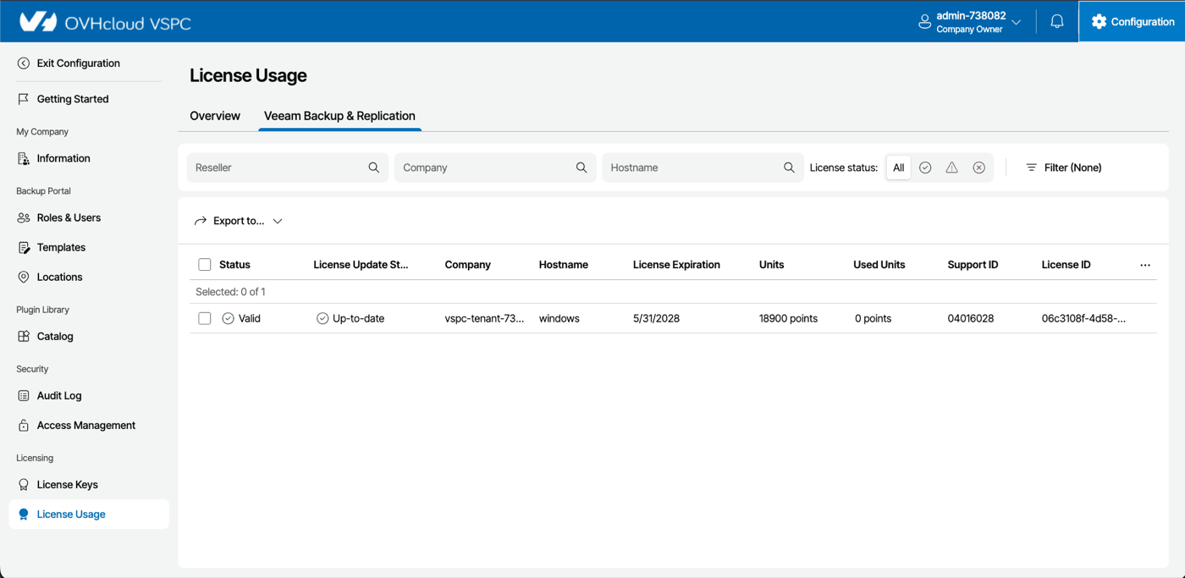This screenshot has height=578, width=1185.
Task: Click the Reseller search magnifier icon
Action: pyautogui.click(x=373, y=168)
